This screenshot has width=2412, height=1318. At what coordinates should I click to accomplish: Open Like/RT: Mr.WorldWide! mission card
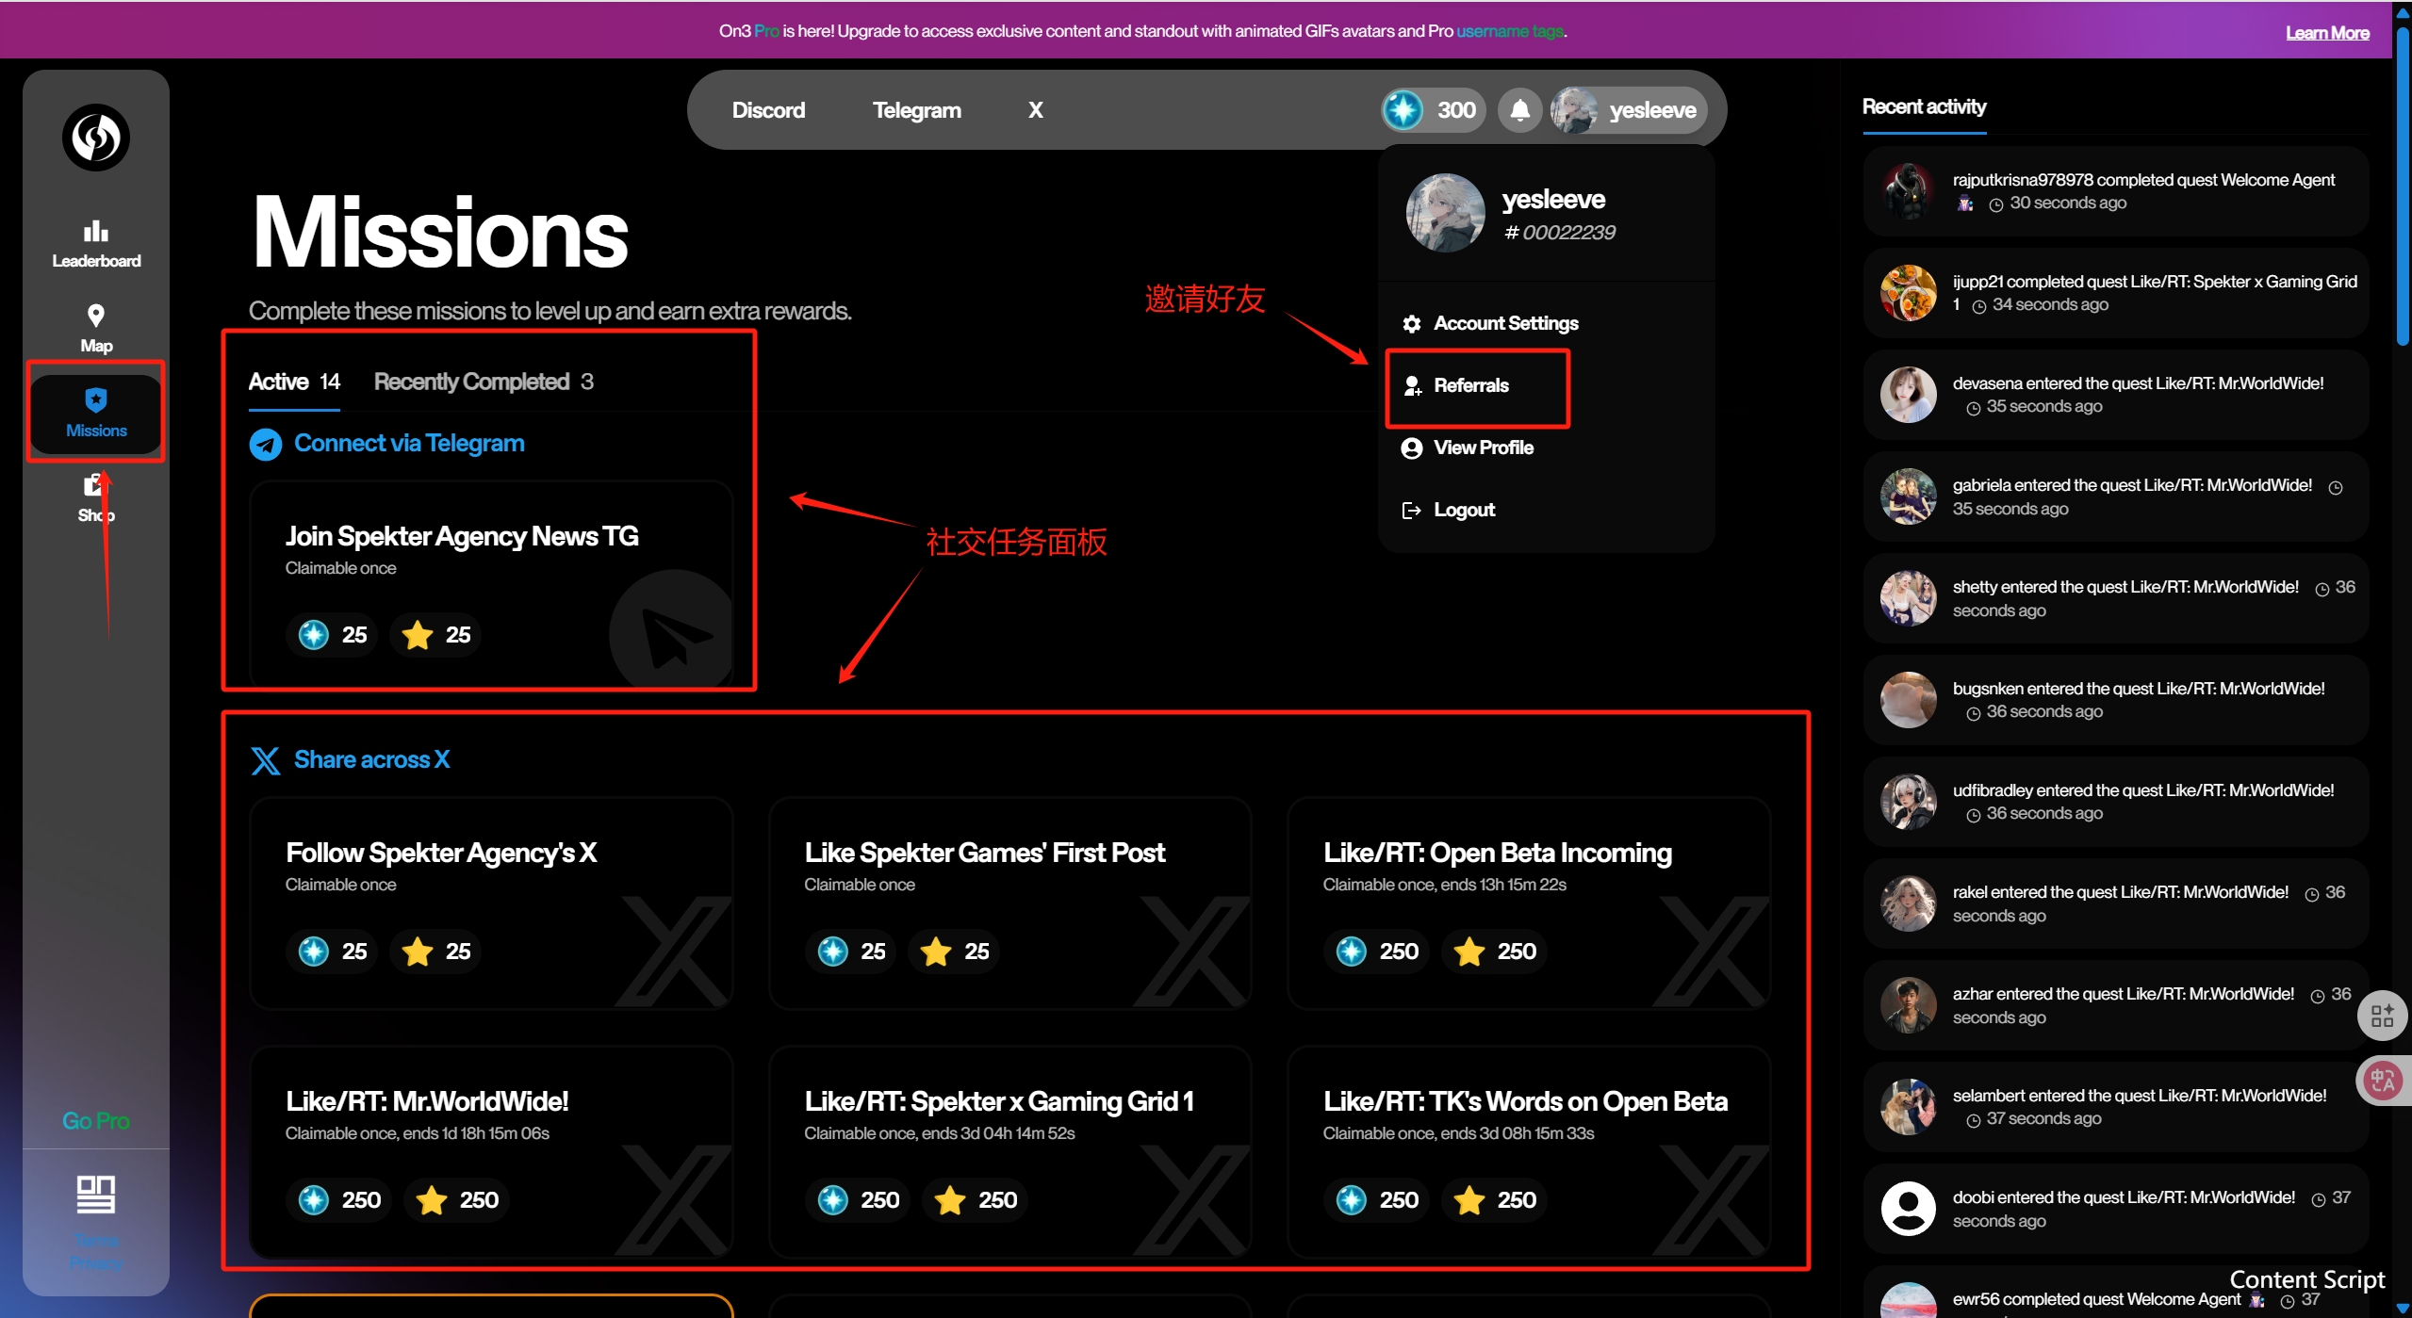491,1151
